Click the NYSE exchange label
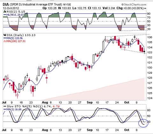 pyautogui.click(x=67, y=4)
